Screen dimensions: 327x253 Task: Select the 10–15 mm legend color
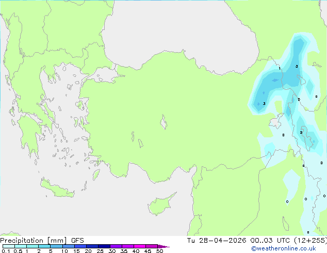[x=68, y=246]
